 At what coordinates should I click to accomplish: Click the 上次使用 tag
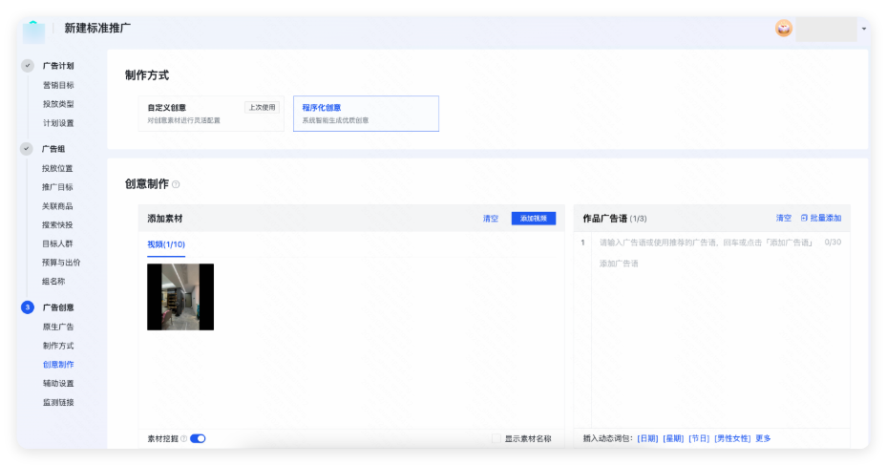pyautogui.click(x=262, y=107)
